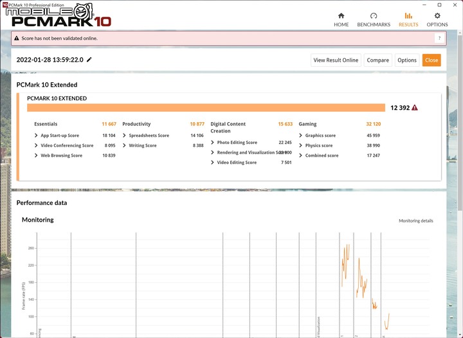Viewport: 463px width, 338px height.
Task: Click PCMark 10 title bar app icon
Action: pos(5,4)
